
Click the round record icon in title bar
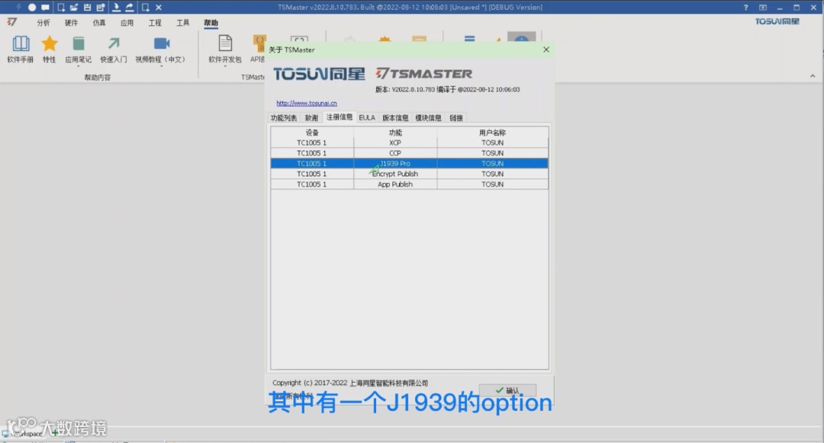(32, 8)
